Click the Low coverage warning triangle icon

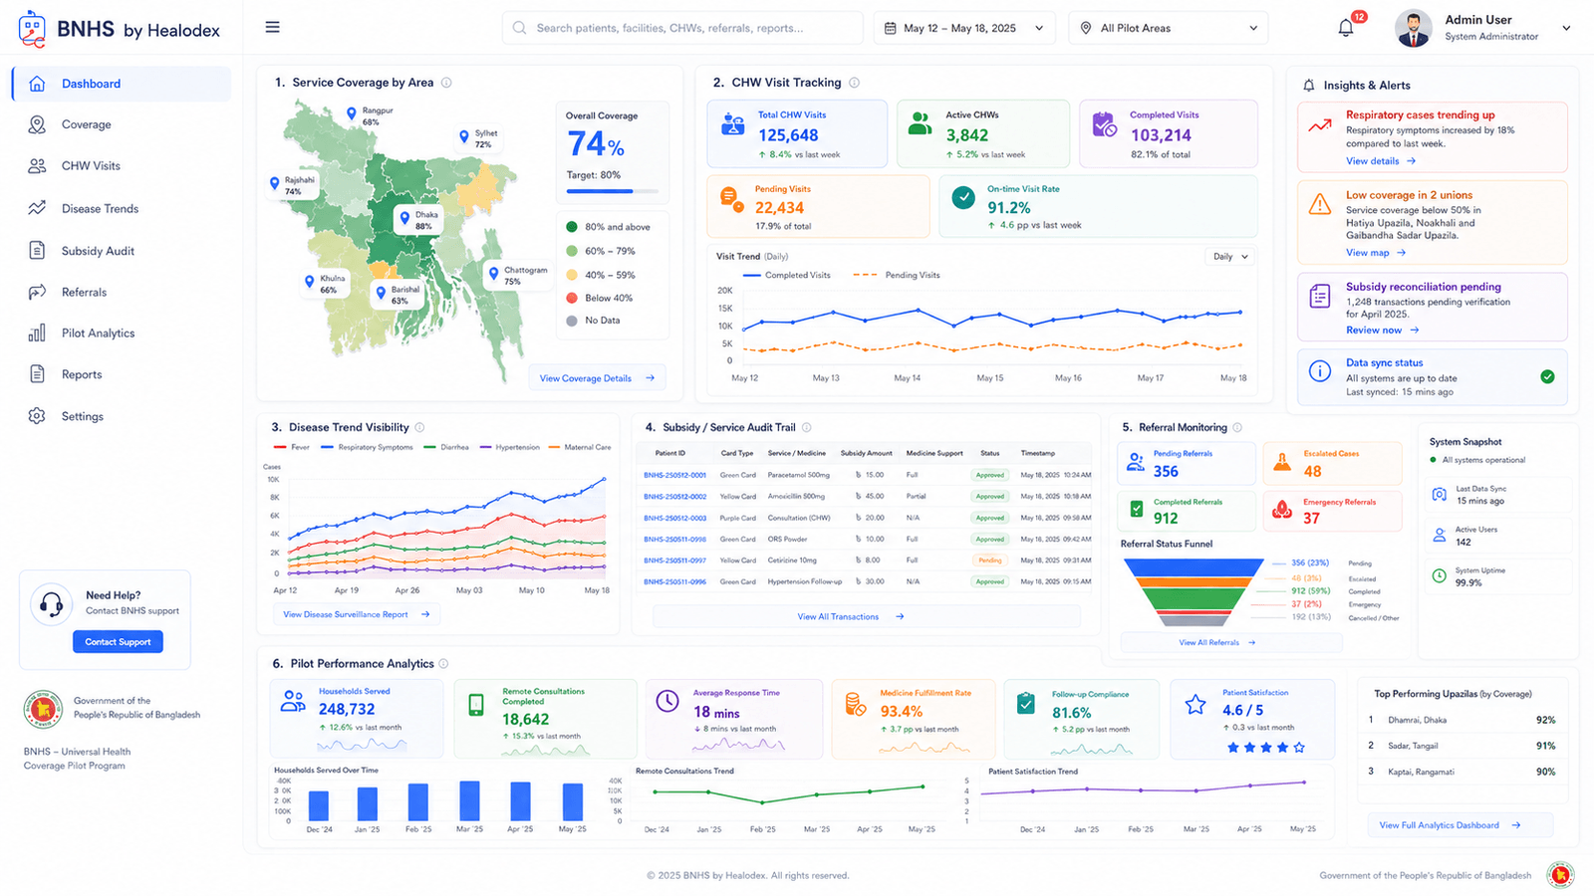1320,204
